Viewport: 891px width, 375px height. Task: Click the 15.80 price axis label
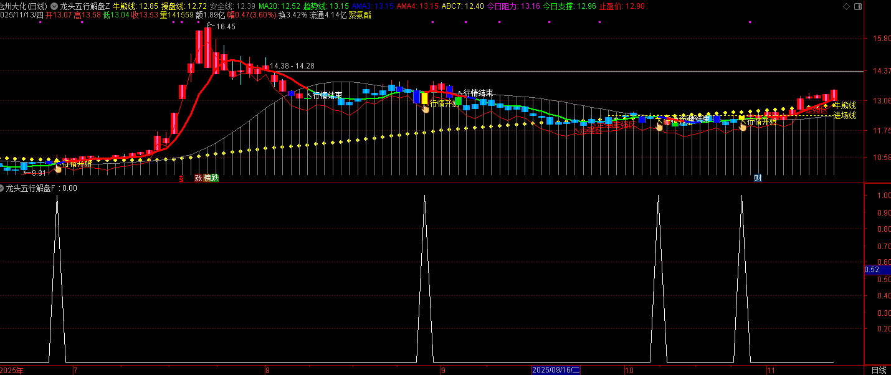pos(882,39)
